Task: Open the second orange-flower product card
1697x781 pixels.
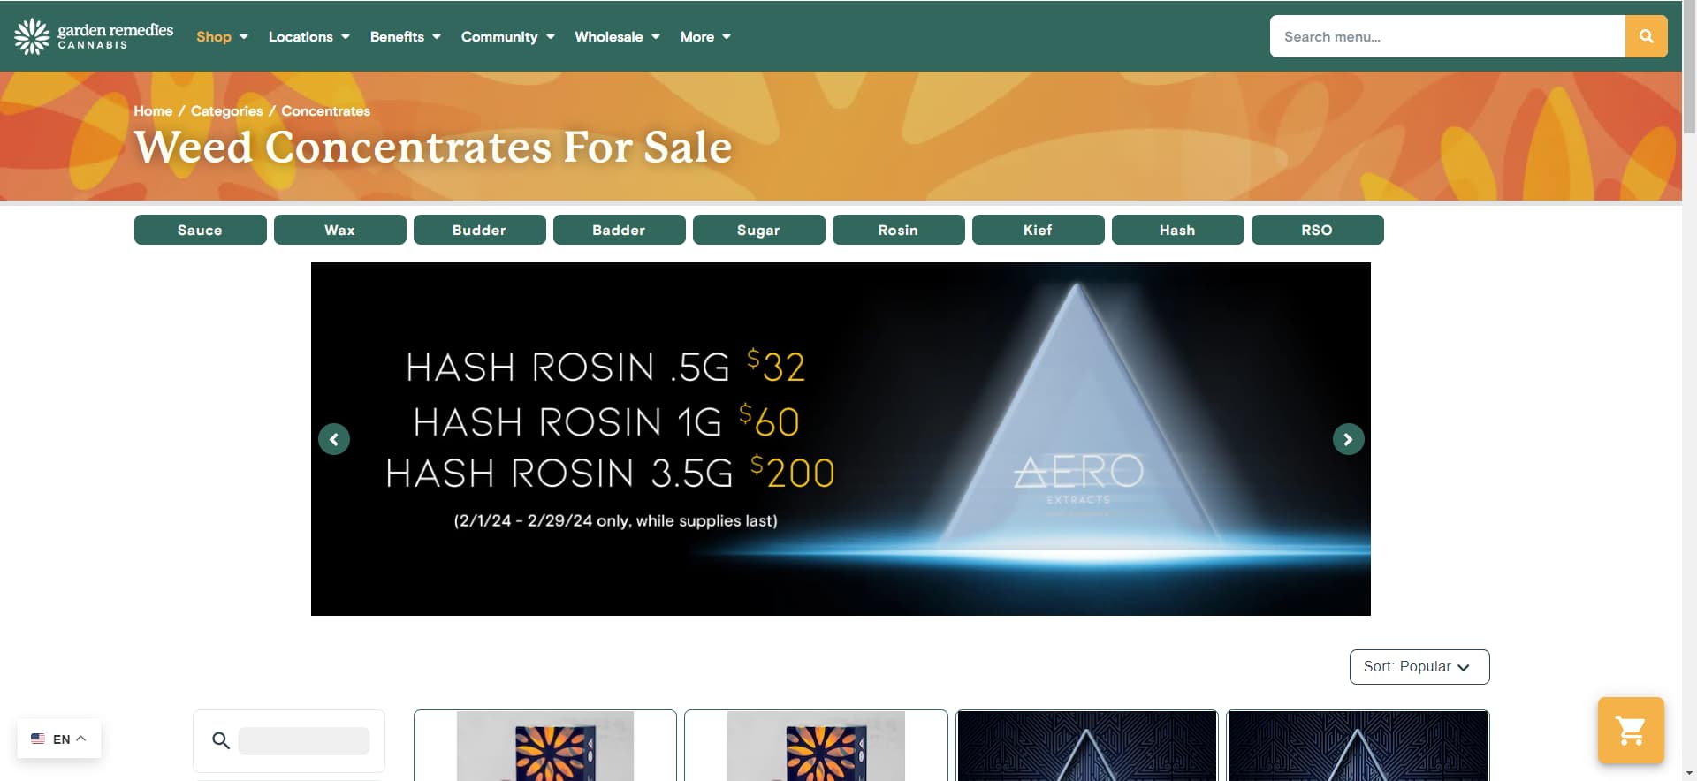Action: pyautogui.click(x=816, y=745)
